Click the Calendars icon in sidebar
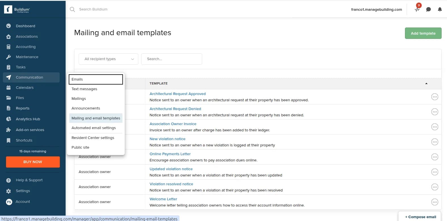Viewport: 447px width, 221px height. pos(9,87)
